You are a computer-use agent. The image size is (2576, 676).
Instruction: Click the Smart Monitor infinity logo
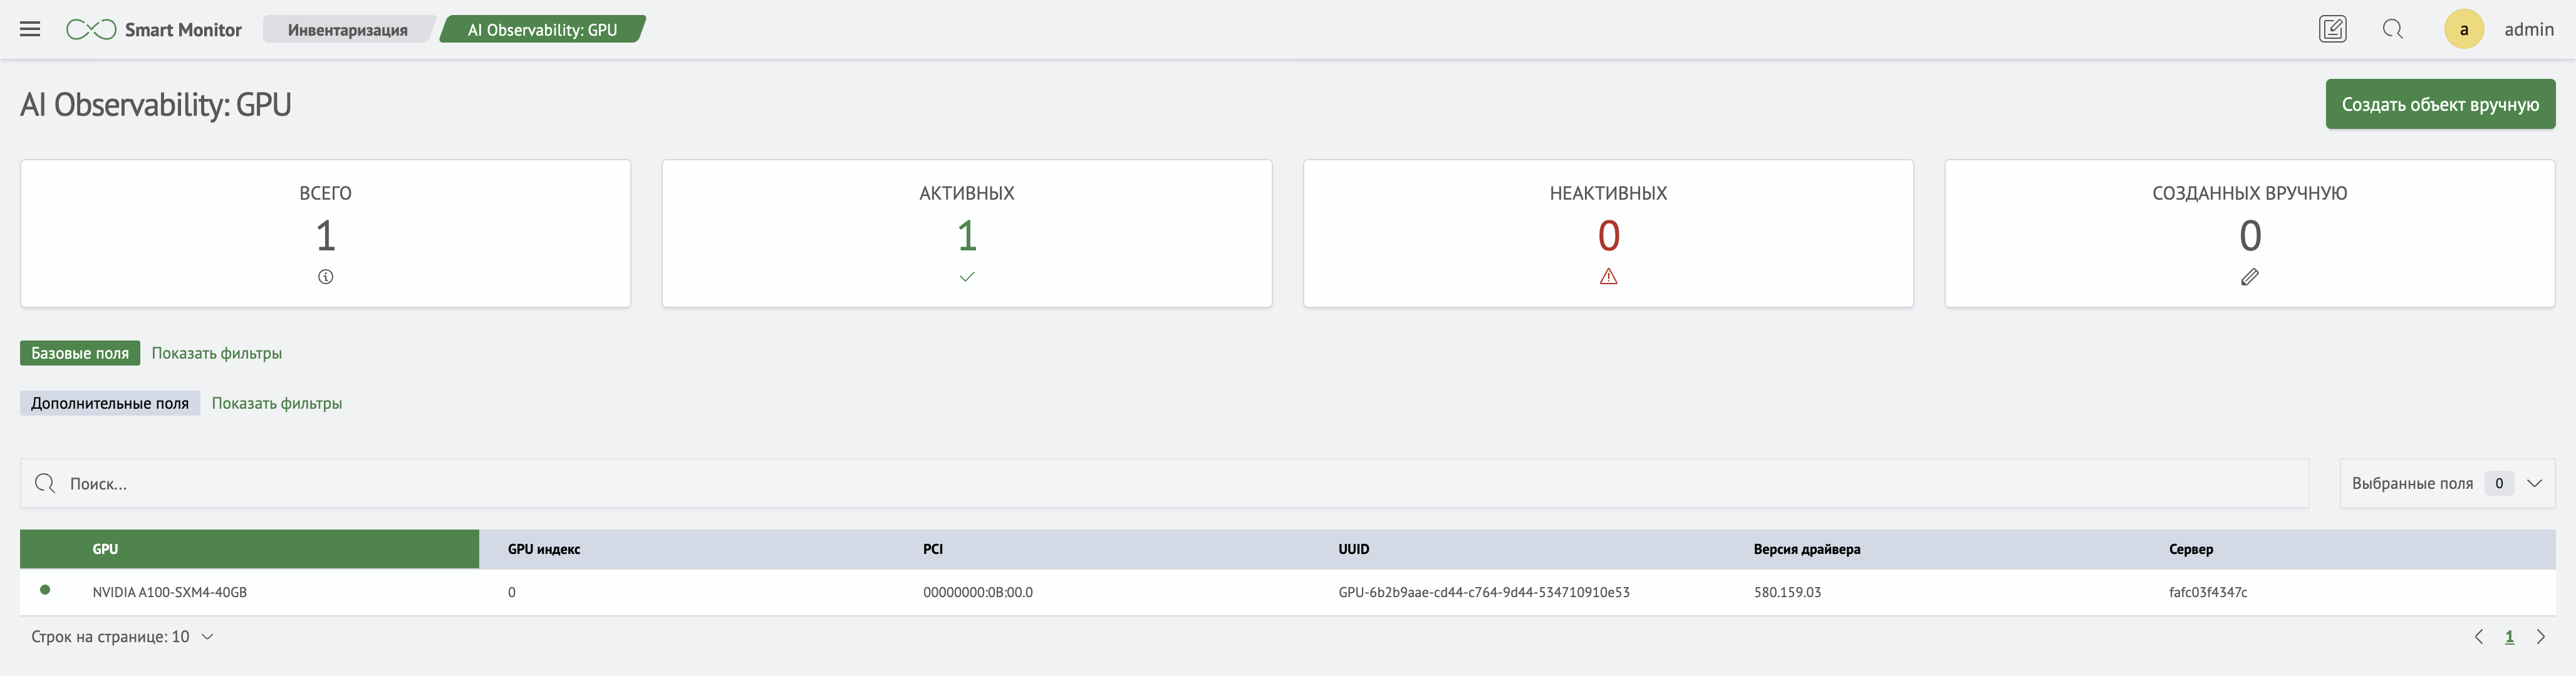(x=91, y=29)
